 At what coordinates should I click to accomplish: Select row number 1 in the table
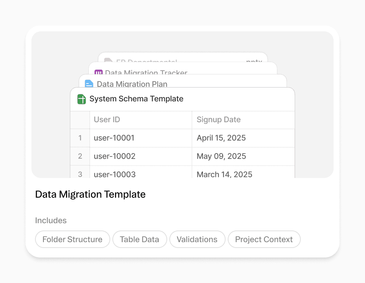coord(80,138)
